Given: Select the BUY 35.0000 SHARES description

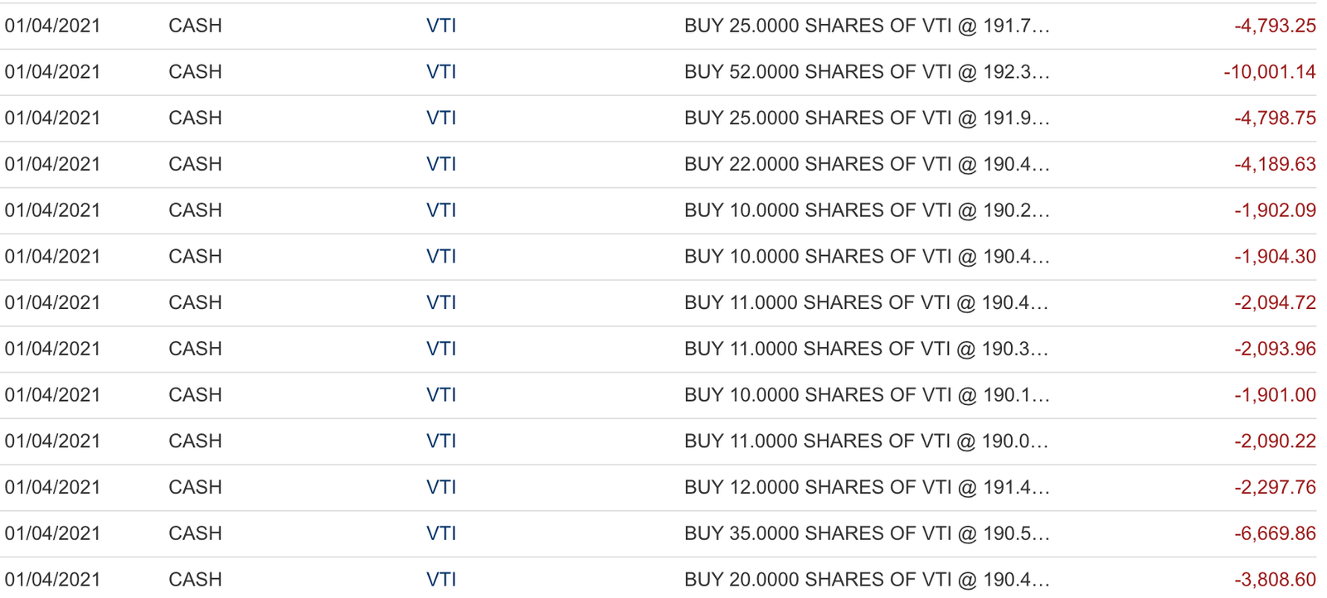Looking at the screenshot, I should [867, 533].
